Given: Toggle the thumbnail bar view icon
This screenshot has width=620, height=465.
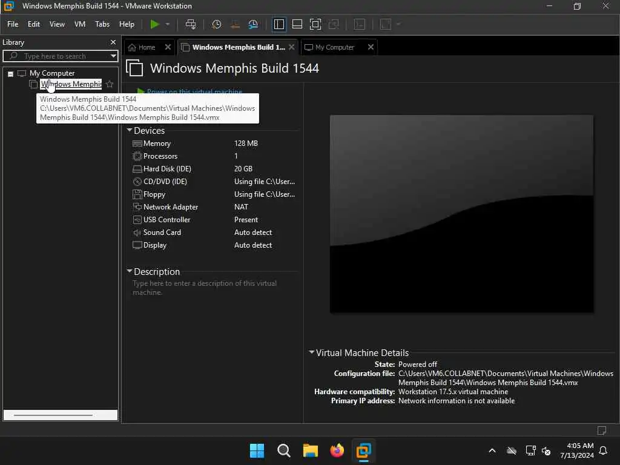Looking at the screenshot, I should 297,24.
